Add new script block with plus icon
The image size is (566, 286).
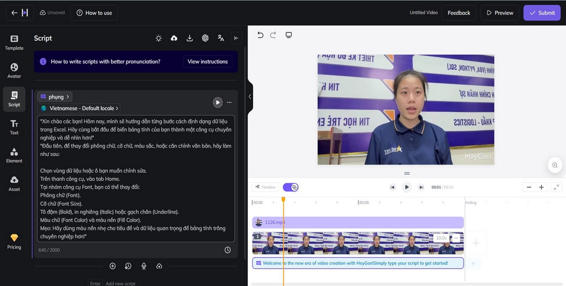(113, 266)
